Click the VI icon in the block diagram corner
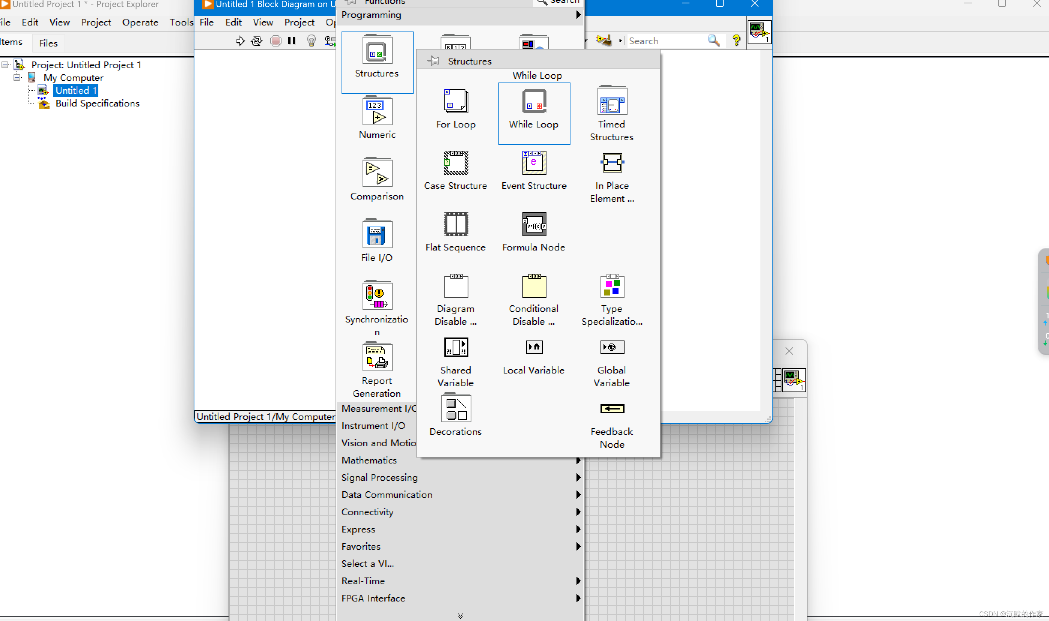 pyautogui.click(x=759, y=32)
